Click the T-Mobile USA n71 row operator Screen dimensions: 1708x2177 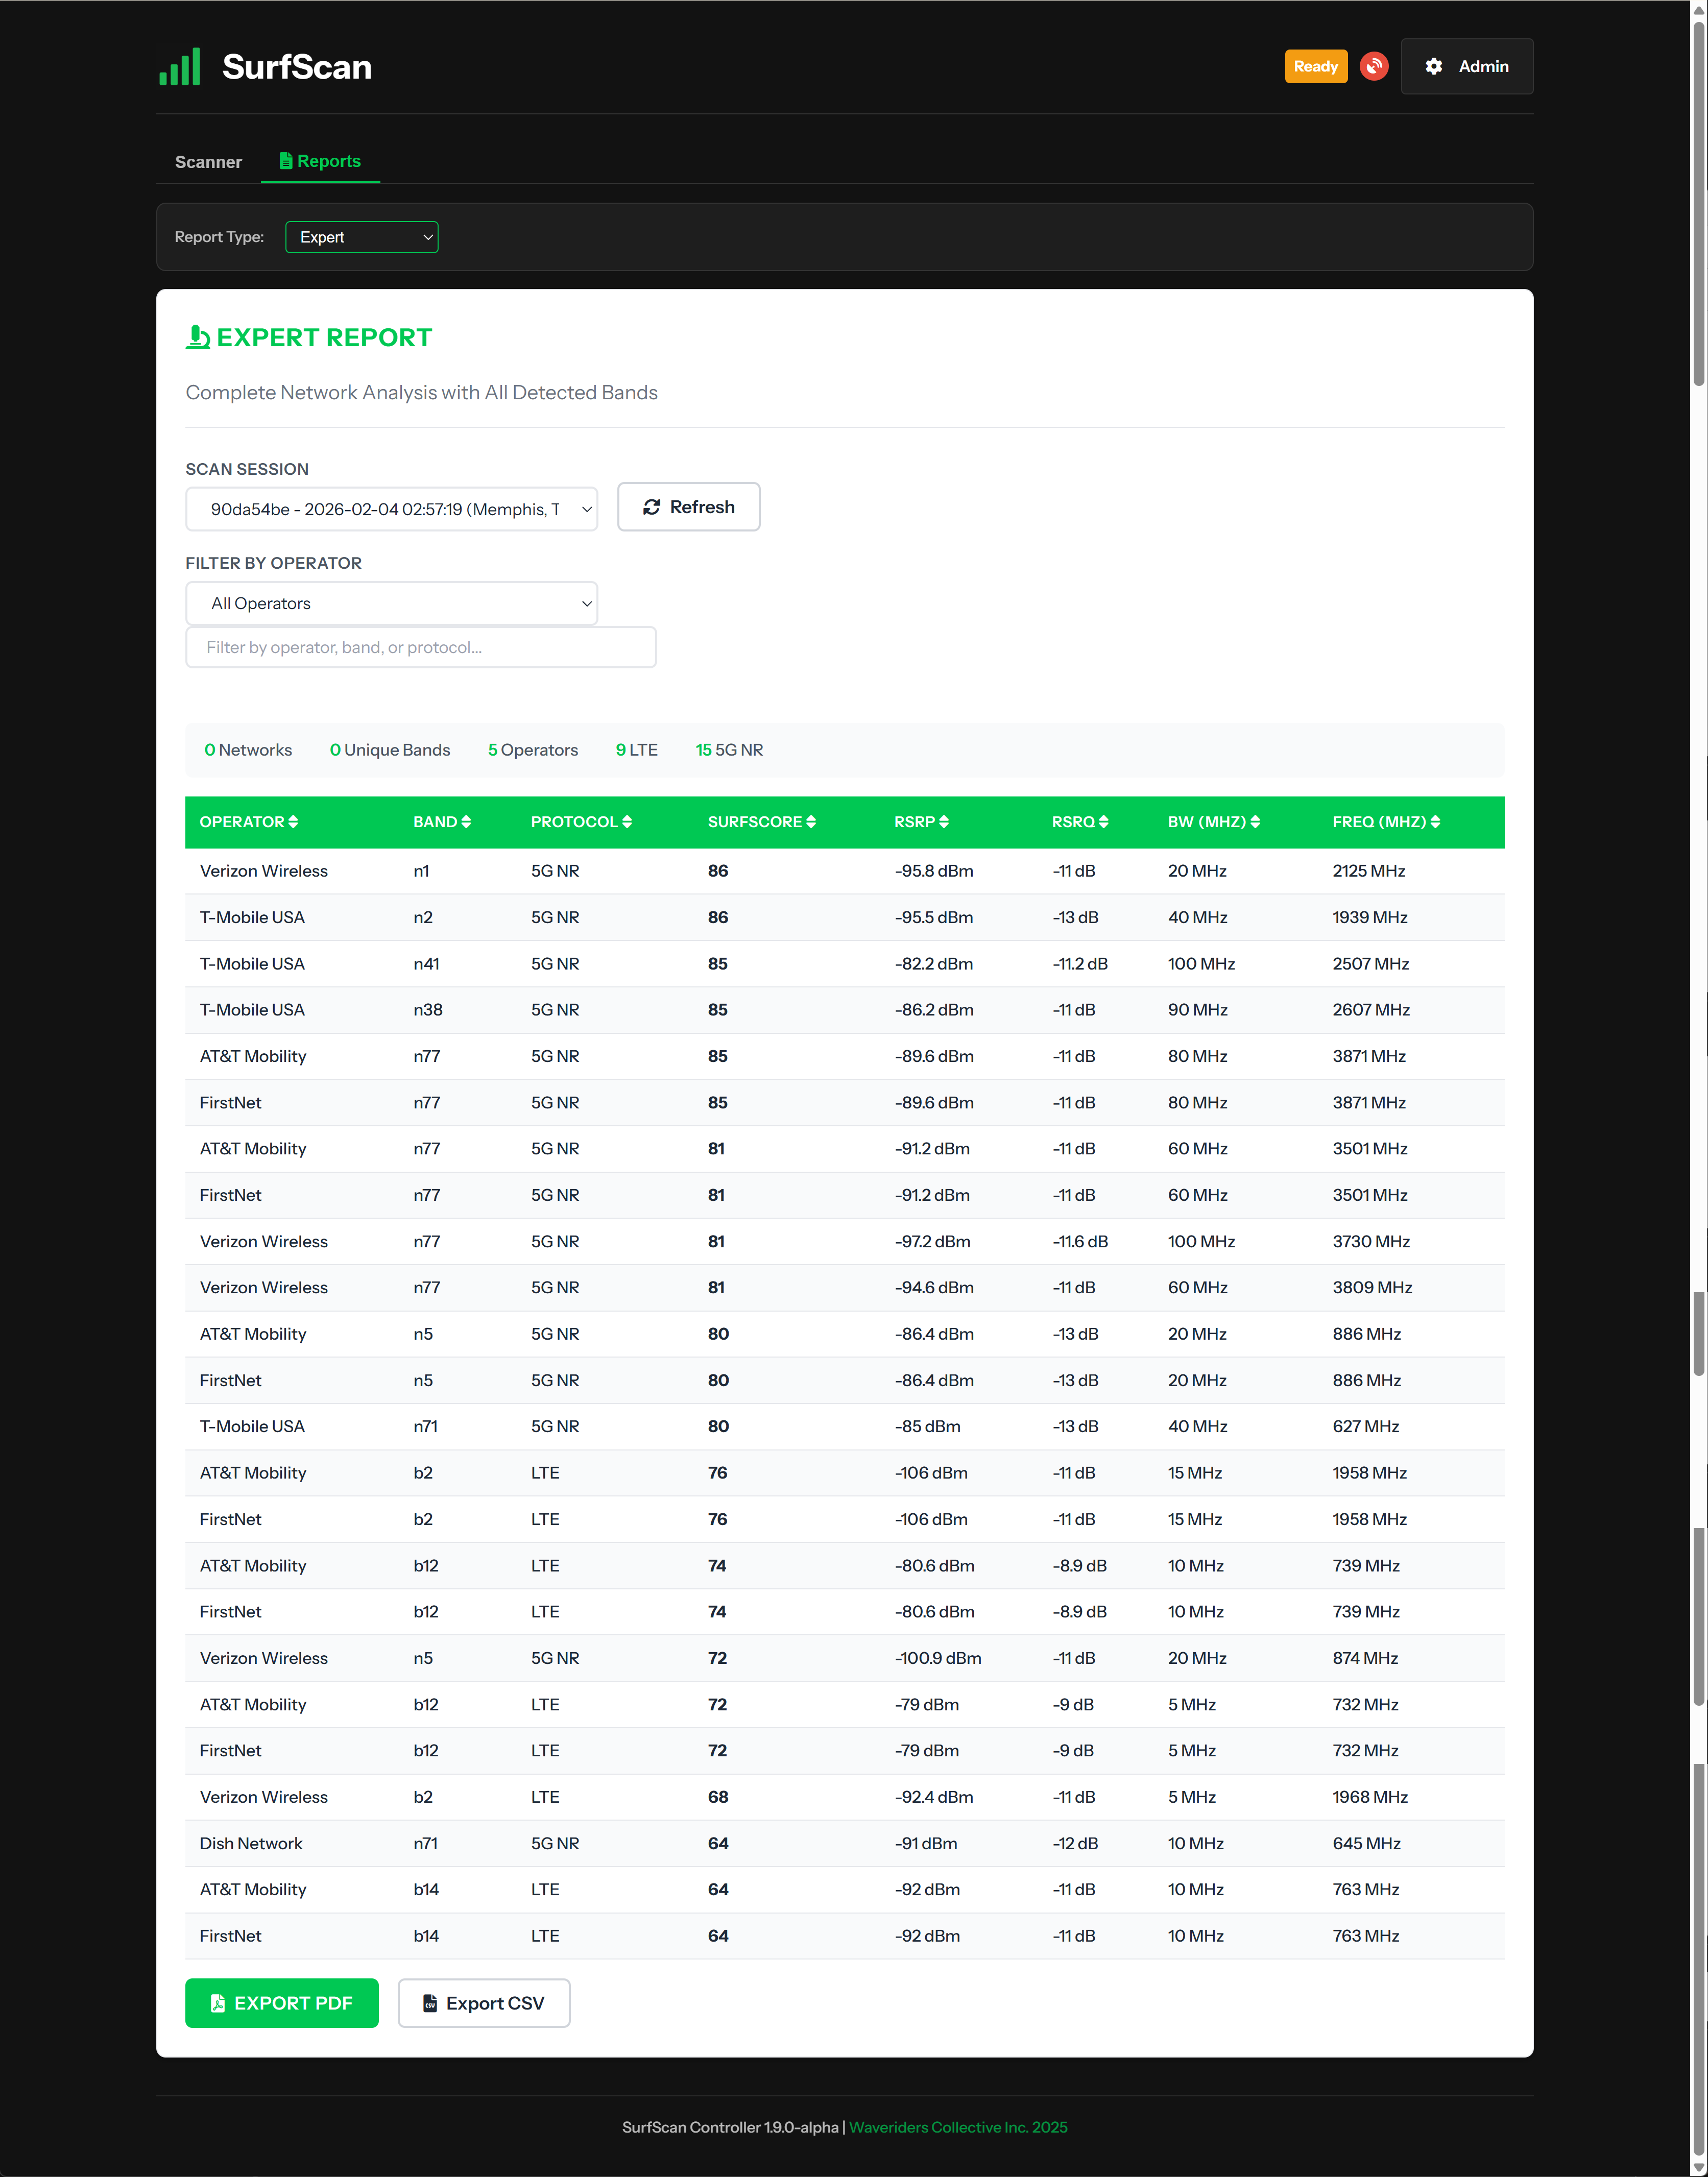point(252,1426)
